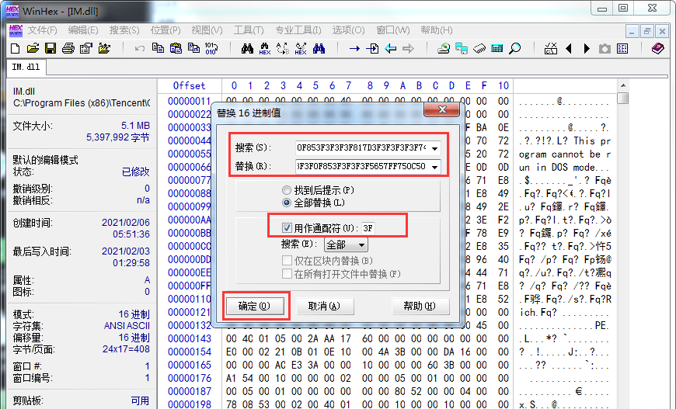Click the Help book icon
Image resolution: width=676 pixels, height=409 pixels.
point(657,48)
